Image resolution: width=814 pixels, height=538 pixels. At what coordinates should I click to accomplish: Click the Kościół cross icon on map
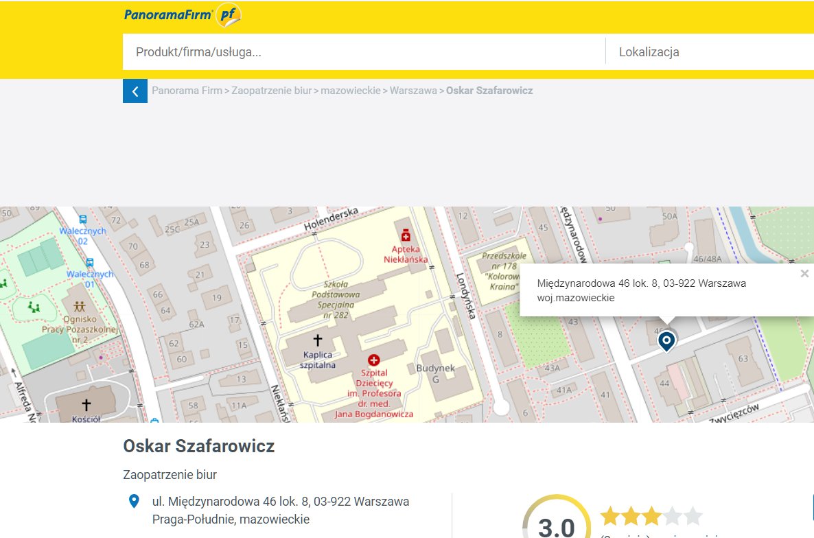point(86,404)
